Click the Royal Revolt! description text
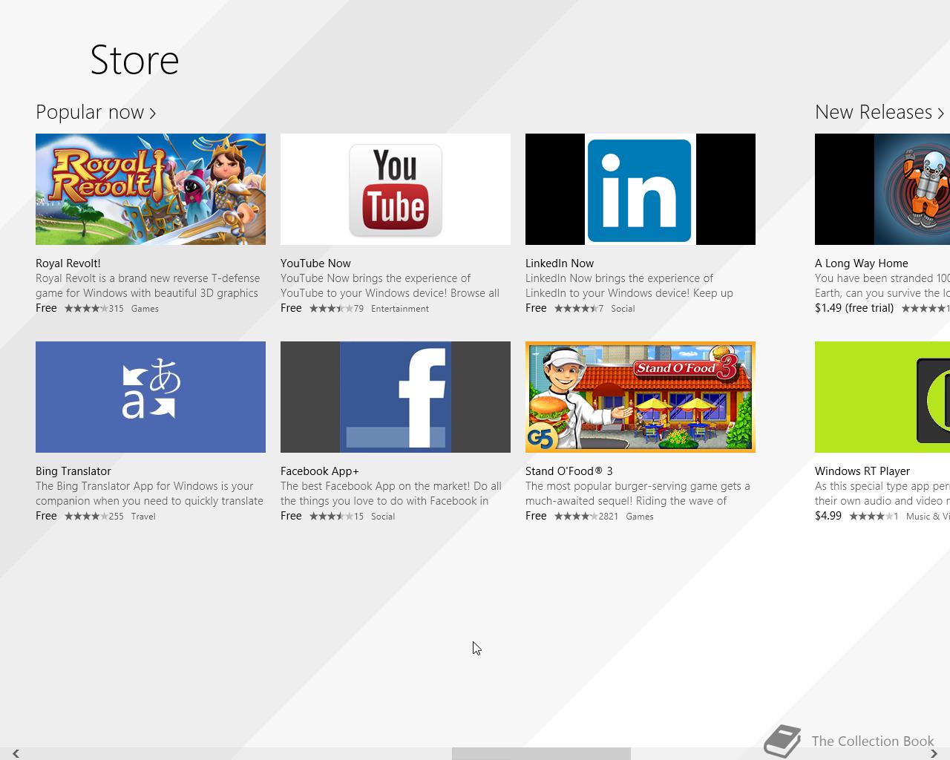950x760 pixels. coord(148,286)
